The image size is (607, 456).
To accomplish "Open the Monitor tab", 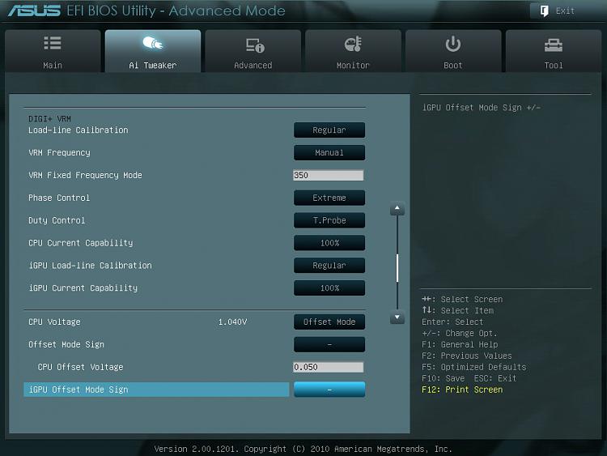I will tap(353, 51).
